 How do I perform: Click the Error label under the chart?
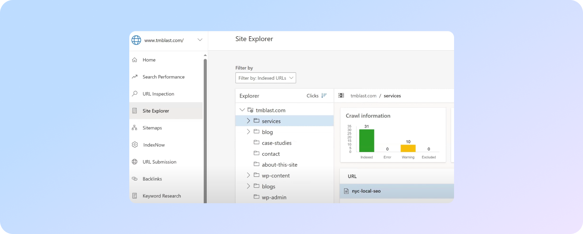(387, 157)
